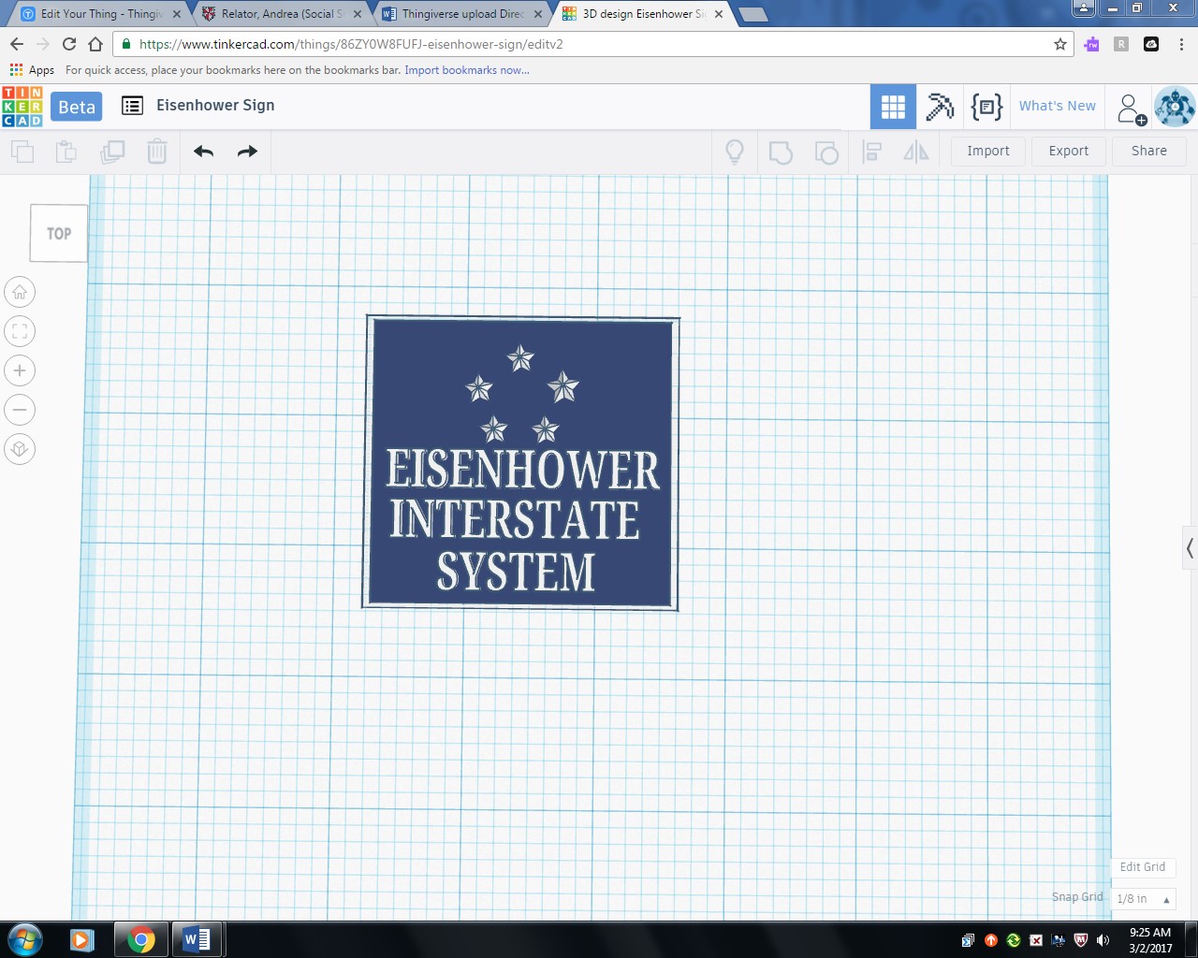Open Word from the taskbar

pos(197,939)
